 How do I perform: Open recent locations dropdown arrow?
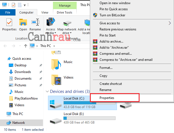20,46
